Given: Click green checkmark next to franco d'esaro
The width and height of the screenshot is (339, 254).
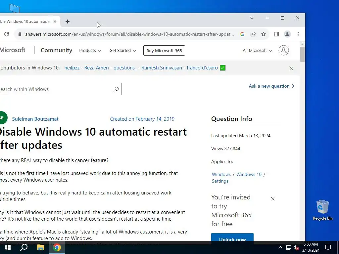Looking at the screenshot, I should click(x=222, y=68).
